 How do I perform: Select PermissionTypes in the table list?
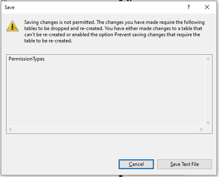click(x=26, y=59)
